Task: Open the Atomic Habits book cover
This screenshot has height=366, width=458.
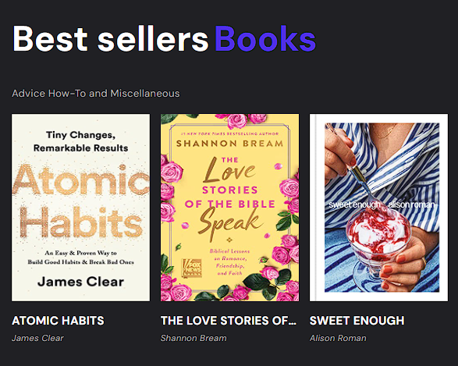Action: click(80, 208)
